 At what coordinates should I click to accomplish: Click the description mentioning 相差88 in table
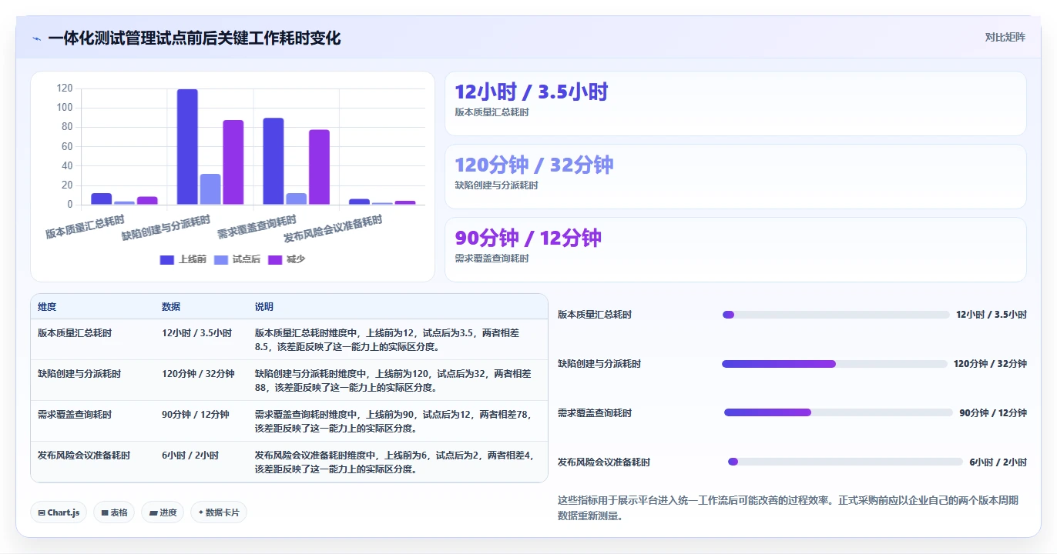(394, 380)
